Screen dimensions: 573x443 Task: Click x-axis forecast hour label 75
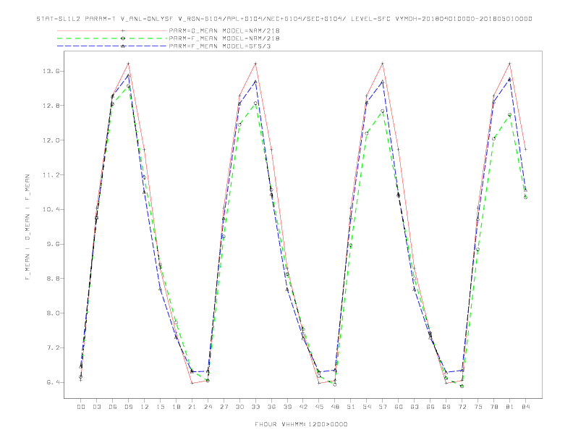point(478,407)
